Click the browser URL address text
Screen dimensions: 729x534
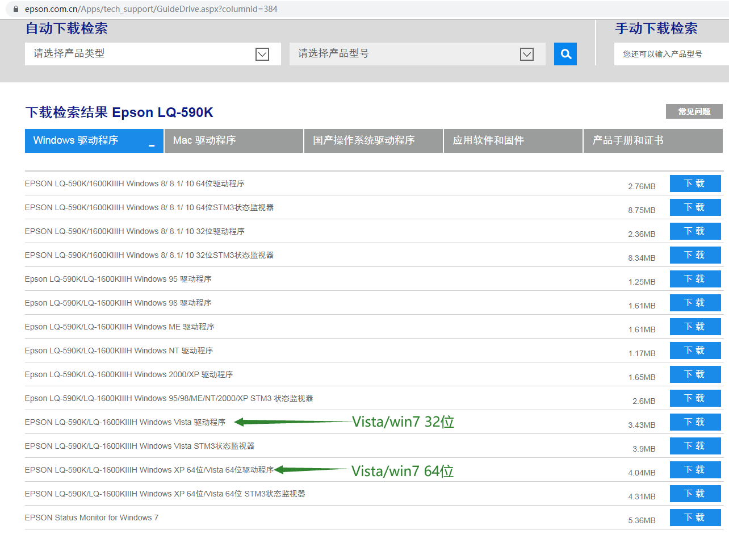151,9
